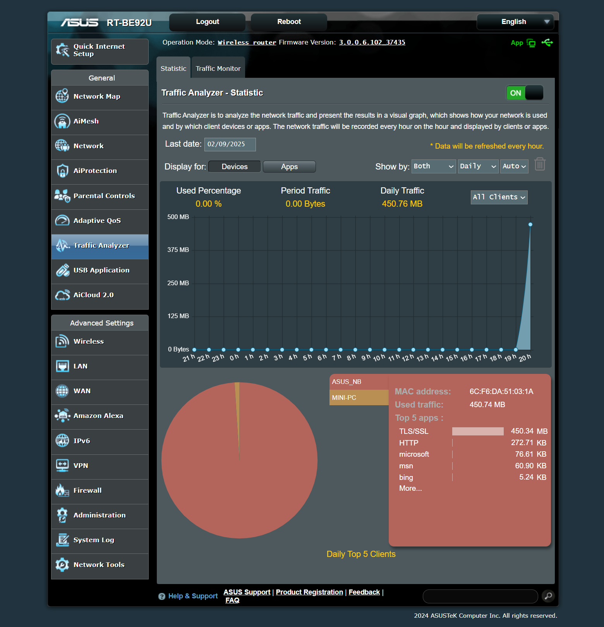This screenshot has height=627, width=604.
Task: Open the System Log icon
Action: [62, 540]
